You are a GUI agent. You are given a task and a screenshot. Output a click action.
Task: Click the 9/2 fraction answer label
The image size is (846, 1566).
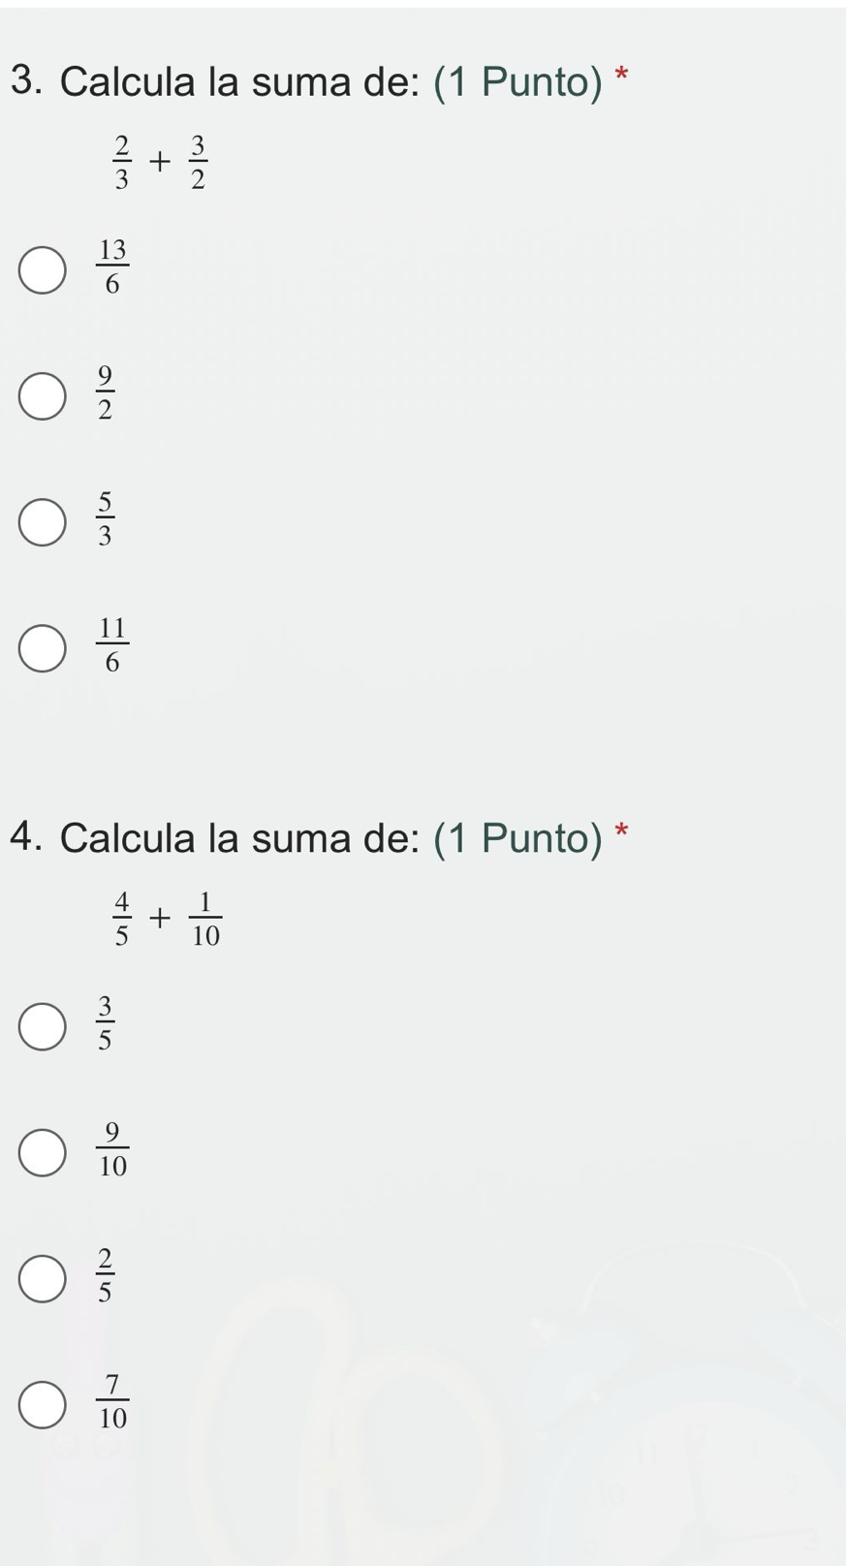(x=105, y=392)
